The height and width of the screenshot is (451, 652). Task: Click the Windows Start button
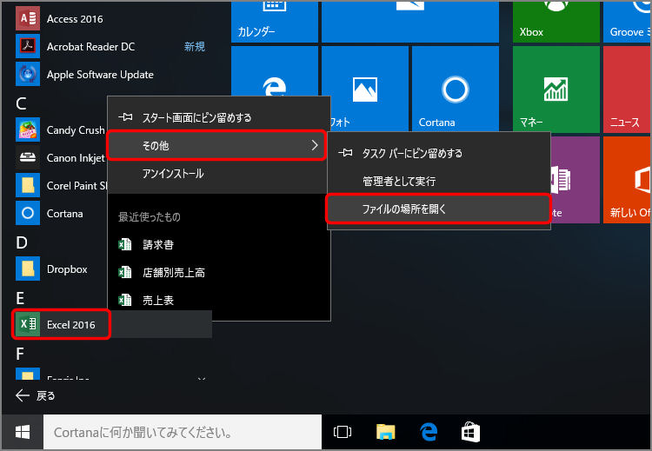point(23,432)
